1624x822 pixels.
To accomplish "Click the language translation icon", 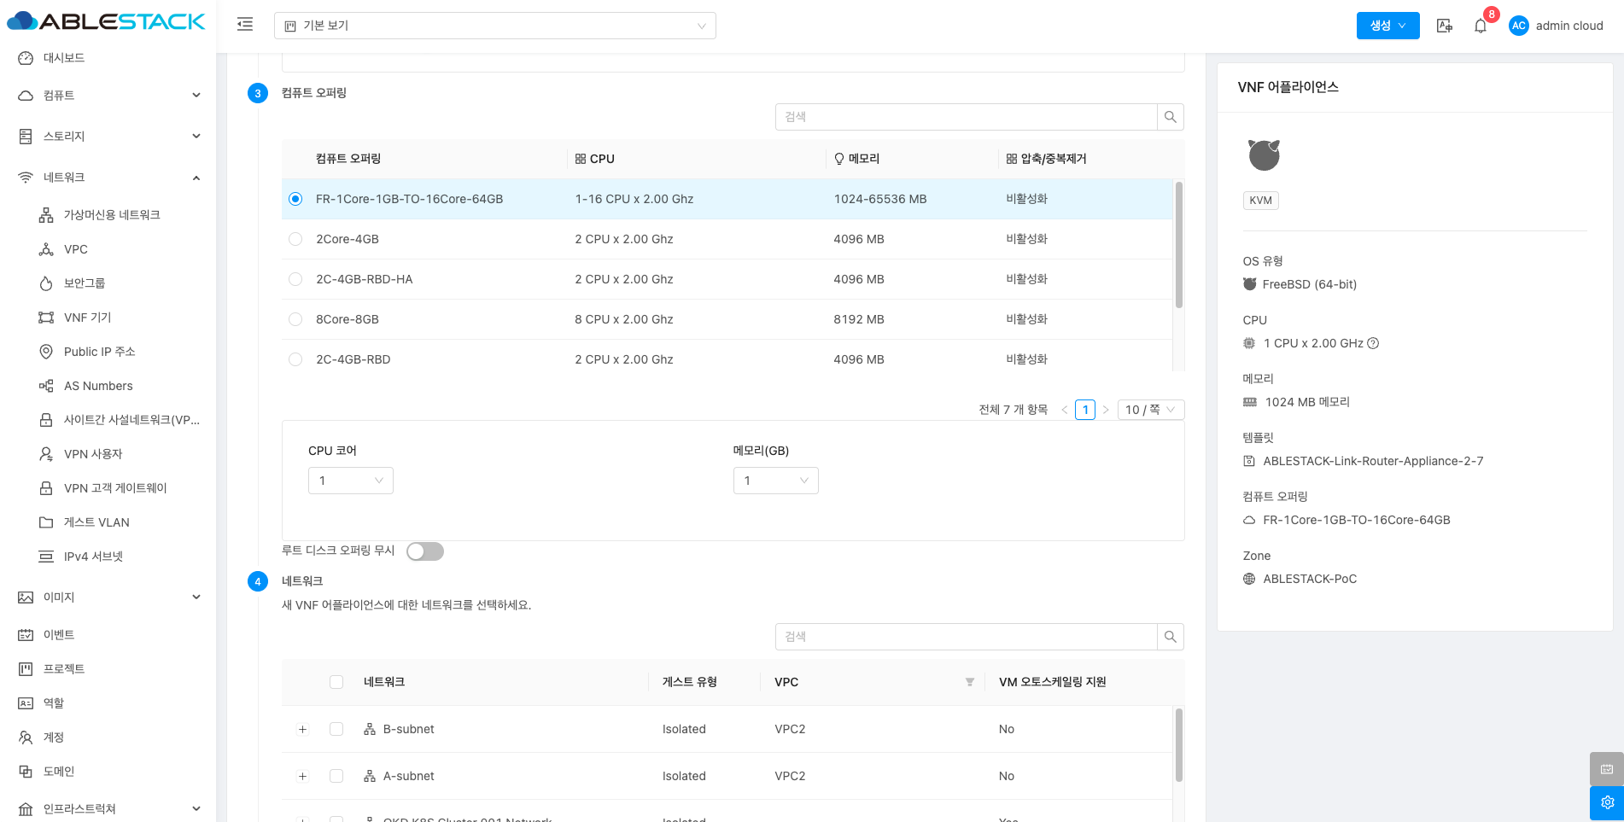I will pos(1444,26).
